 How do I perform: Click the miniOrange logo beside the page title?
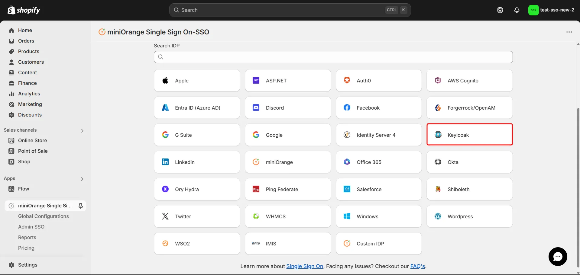click(102, 32)
